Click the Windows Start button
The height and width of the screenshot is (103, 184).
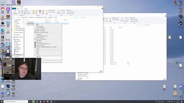click(x=2, y=102)
